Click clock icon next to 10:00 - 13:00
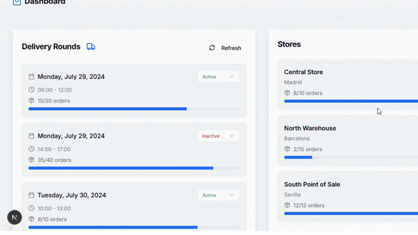The height and width of the screenshot is (235, 418). coord(32,208)
